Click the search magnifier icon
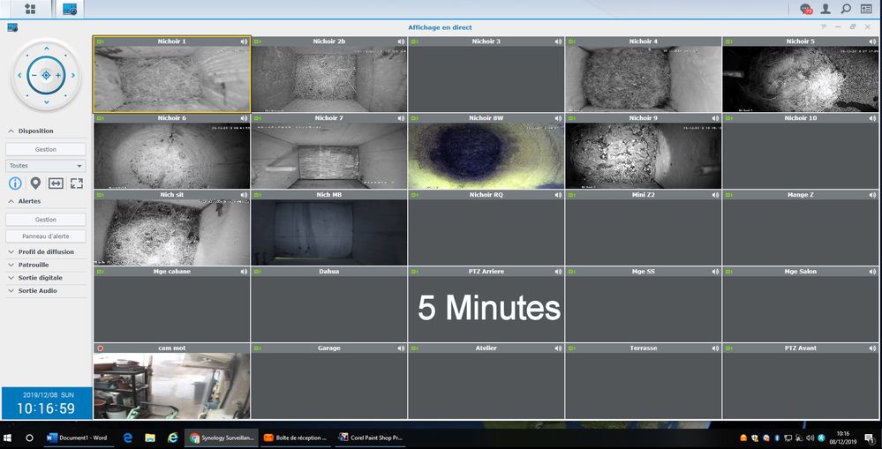 point(846,9)
